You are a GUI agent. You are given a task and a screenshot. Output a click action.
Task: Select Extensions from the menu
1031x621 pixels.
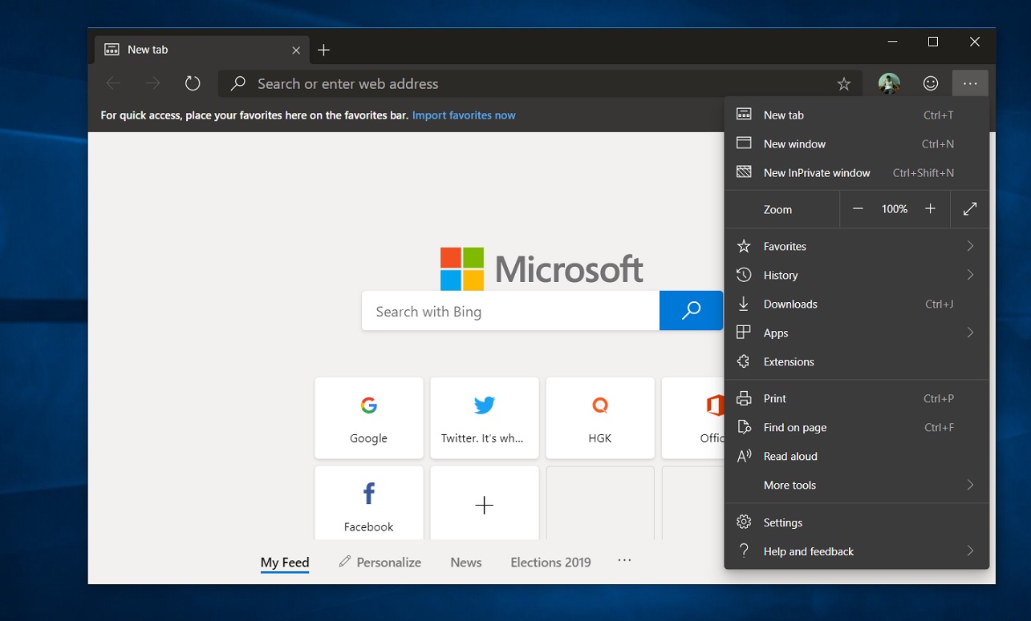tap(787, 361)
